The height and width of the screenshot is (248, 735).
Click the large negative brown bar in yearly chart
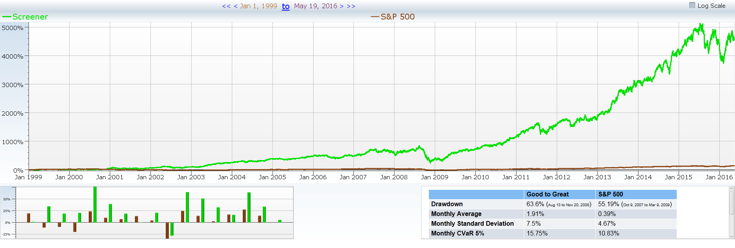tap(167, 230)
